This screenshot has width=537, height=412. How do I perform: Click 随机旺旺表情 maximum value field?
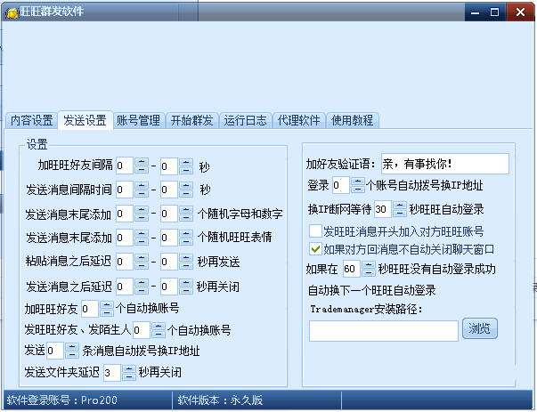[169, 238]
